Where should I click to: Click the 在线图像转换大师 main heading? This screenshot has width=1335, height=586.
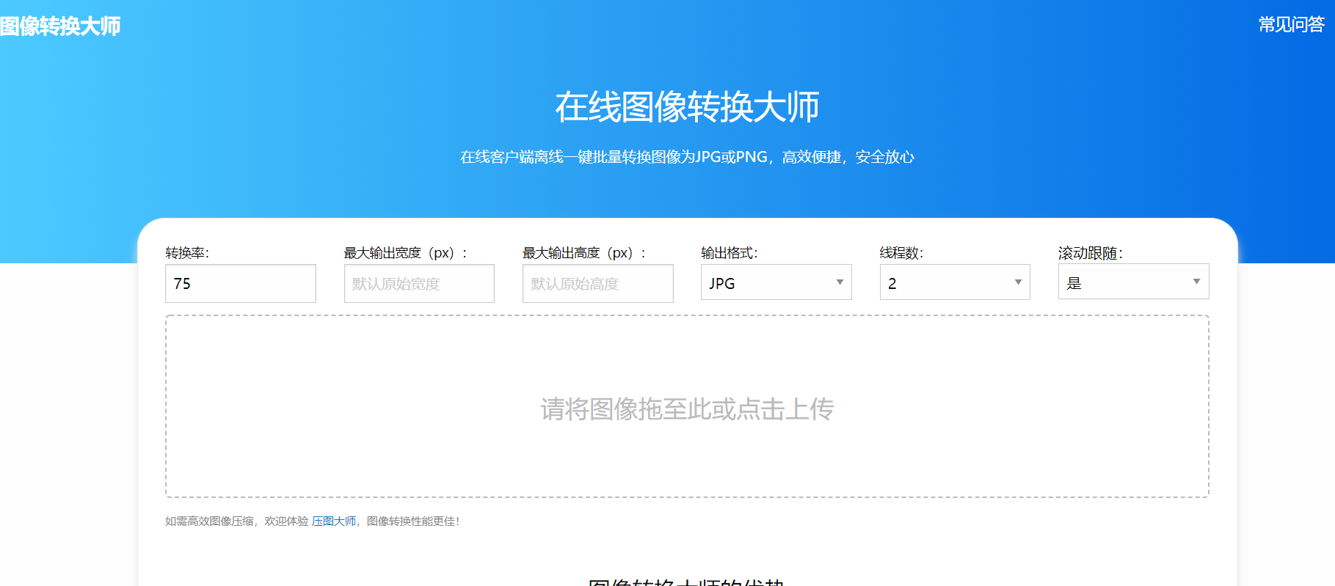pos(686,107)
